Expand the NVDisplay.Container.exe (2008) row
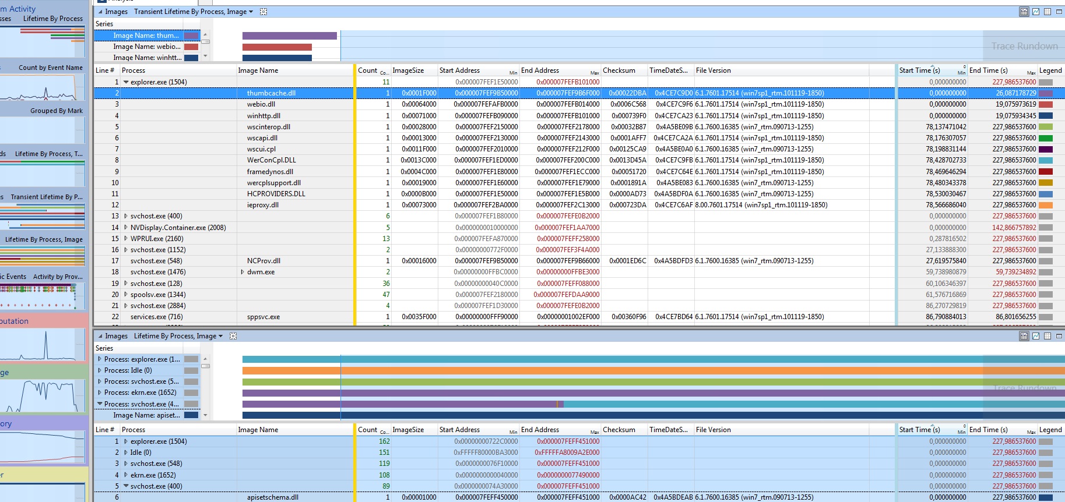 pos(125,228)
